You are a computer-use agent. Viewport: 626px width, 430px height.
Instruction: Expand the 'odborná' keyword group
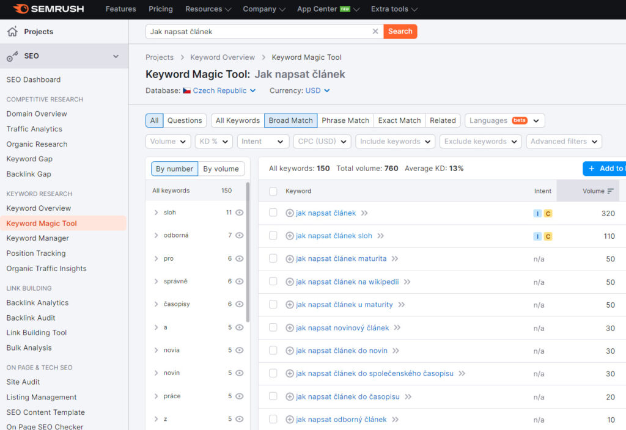click(156, 236)
